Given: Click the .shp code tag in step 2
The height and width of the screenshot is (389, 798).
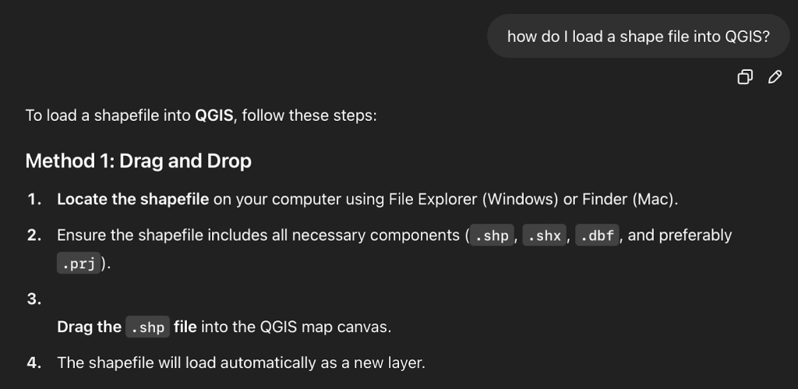Looking at the screenshot, I should point(491,235).
